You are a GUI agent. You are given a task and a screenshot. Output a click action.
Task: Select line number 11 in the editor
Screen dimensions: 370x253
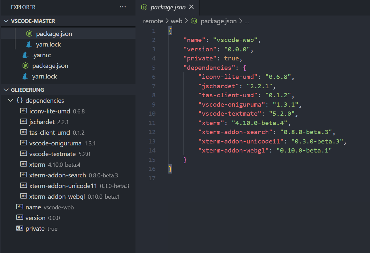point(152,123)
